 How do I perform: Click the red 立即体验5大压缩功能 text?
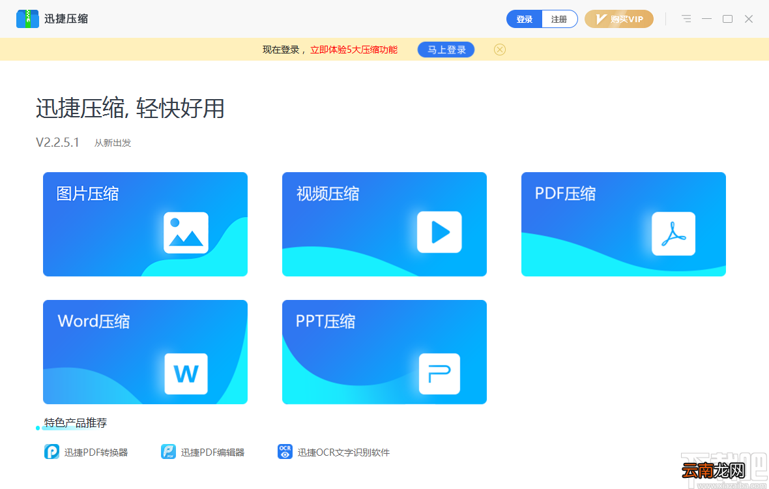click(354, 50)
